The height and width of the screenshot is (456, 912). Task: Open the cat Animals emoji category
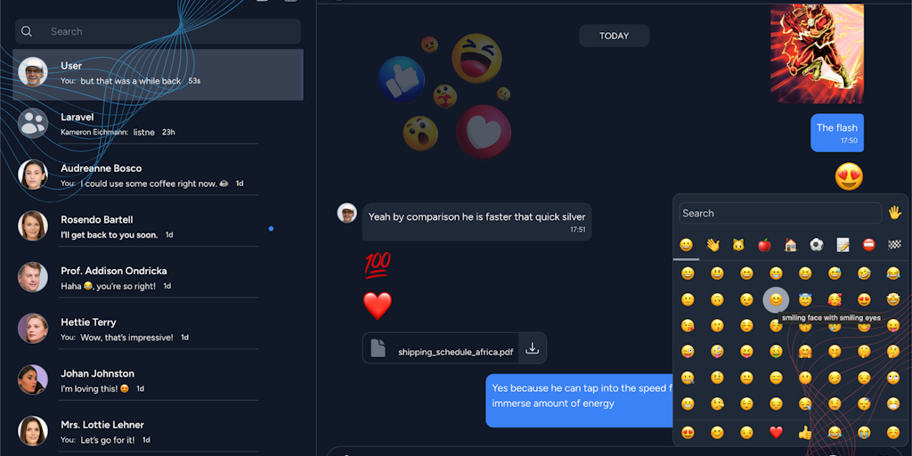pos(738,245)
